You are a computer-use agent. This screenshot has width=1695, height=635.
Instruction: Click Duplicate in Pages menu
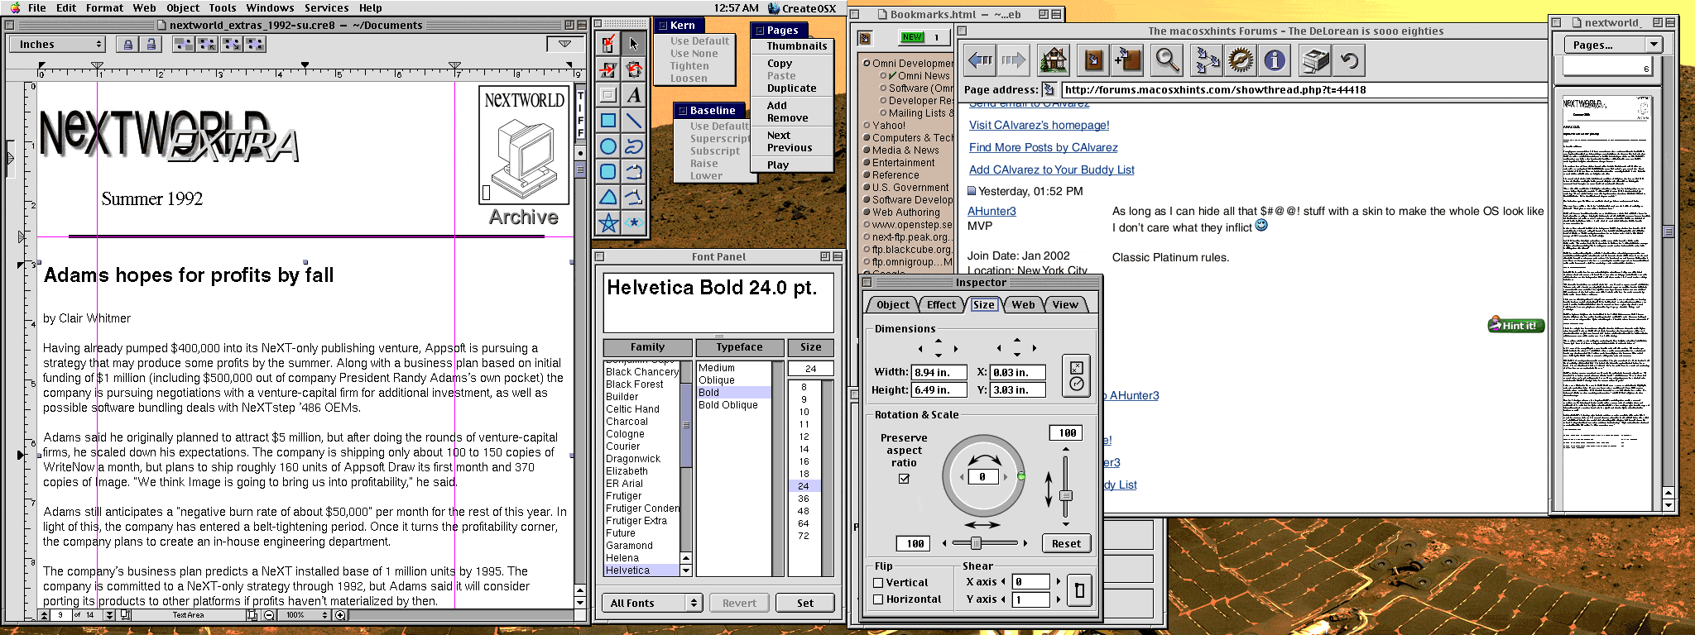[791, 88]
